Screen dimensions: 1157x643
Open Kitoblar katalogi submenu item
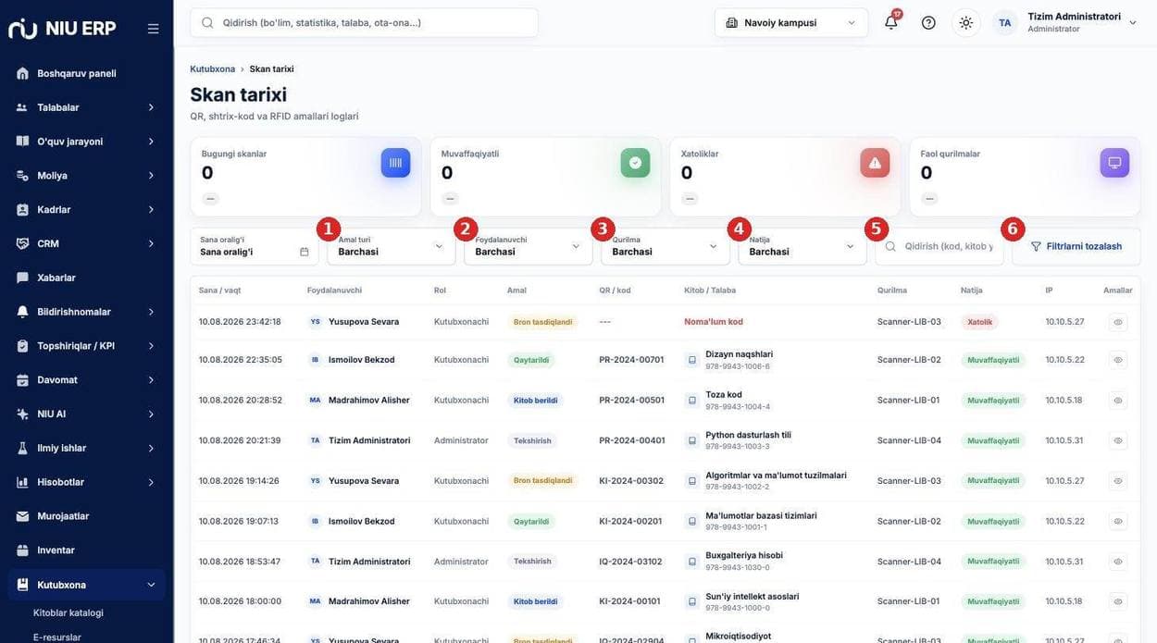[x=68, y=612]
